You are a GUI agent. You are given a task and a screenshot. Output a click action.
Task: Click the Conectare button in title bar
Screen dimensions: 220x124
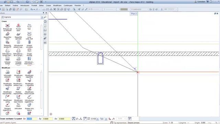point(200,2)
